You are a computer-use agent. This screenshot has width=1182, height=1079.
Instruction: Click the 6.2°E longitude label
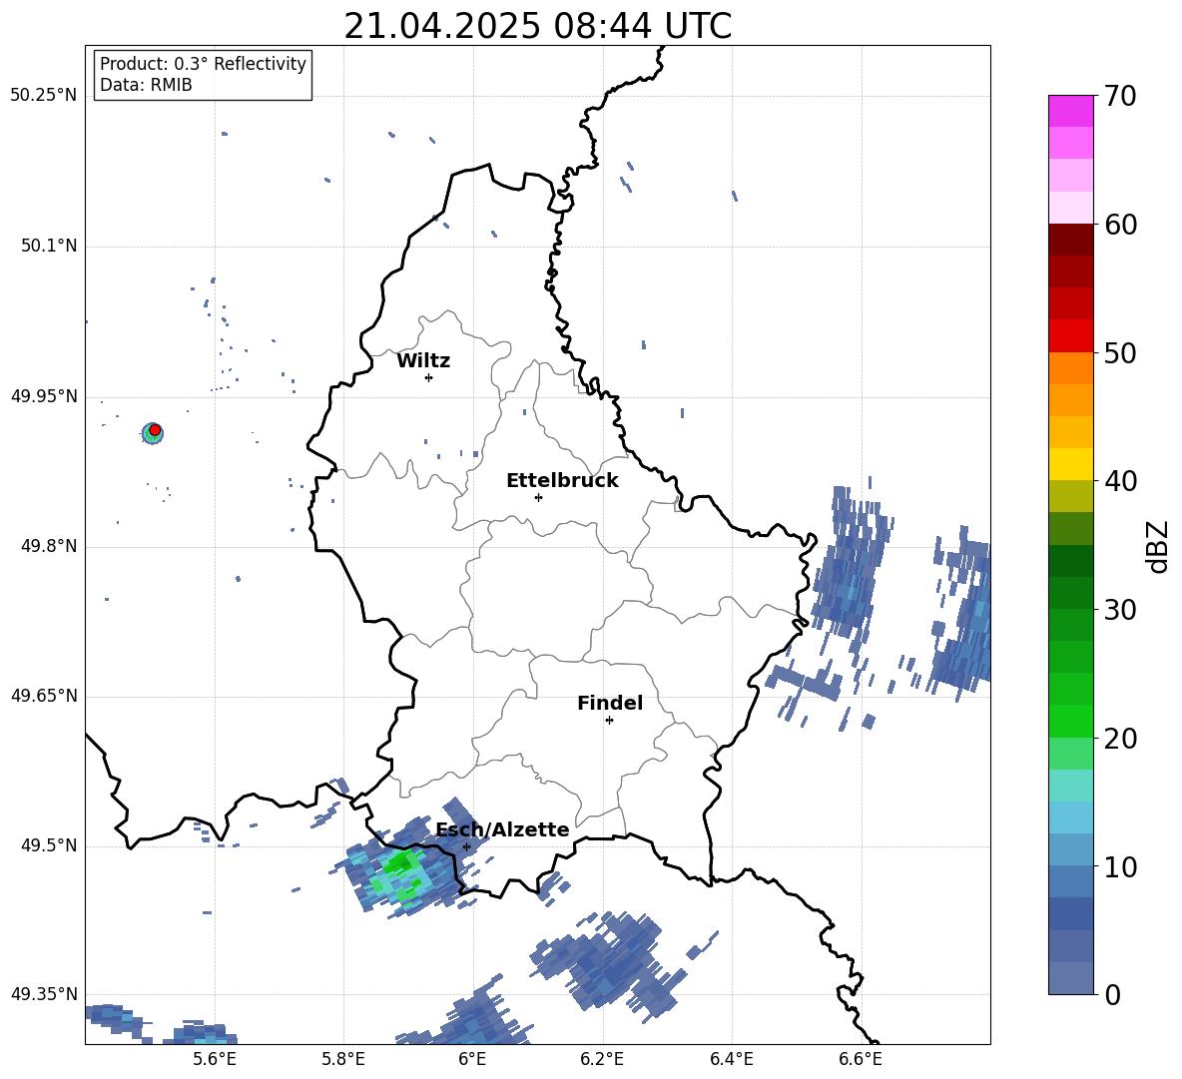(x=602, y=1059)
